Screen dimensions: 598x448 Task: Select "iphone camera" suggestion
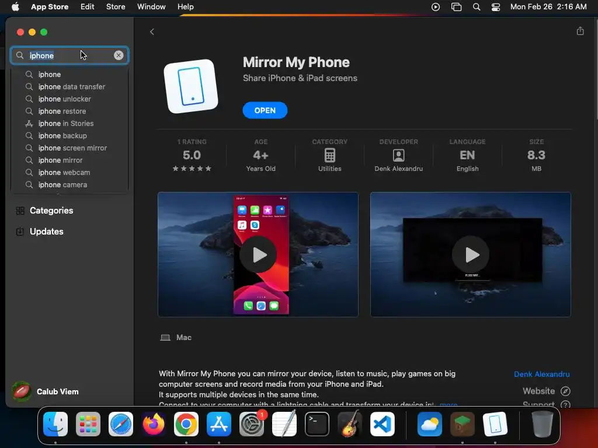click(x=69, y=185)
